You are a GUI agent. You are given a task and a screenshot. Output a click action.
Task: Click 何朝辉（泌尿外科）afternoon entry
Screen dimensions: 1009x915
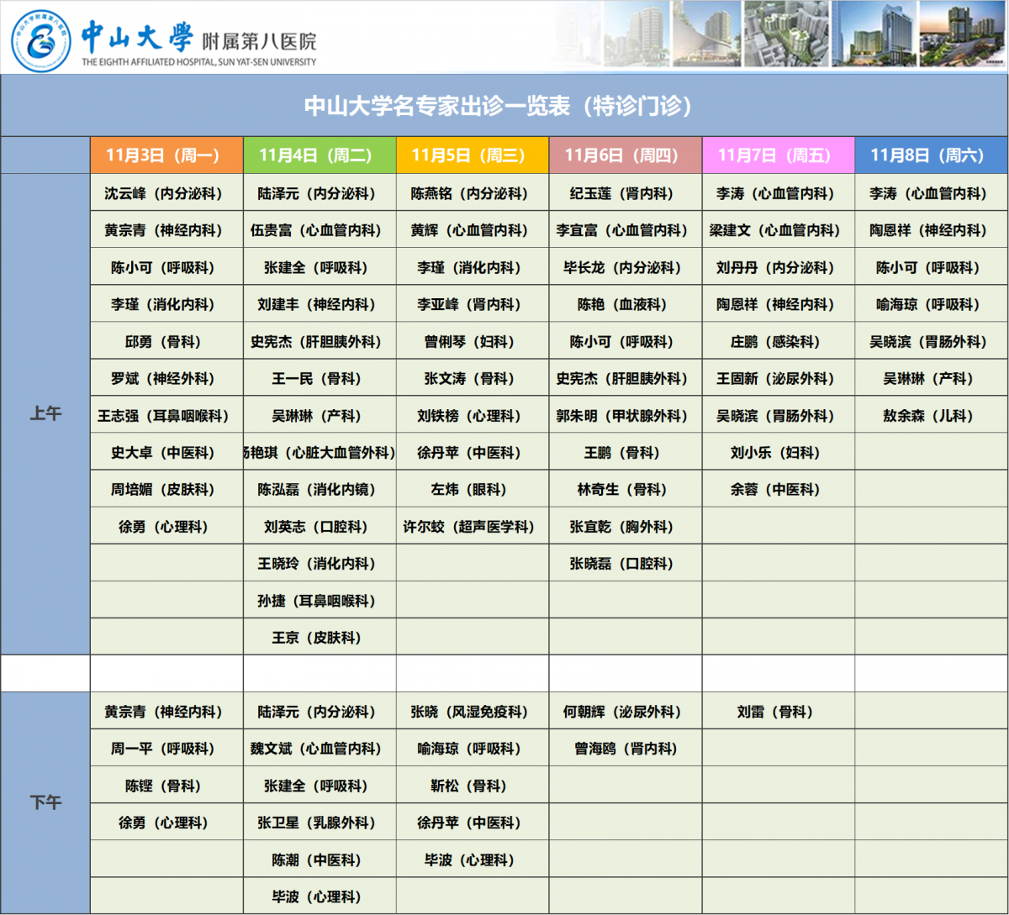tap(625, 712)
